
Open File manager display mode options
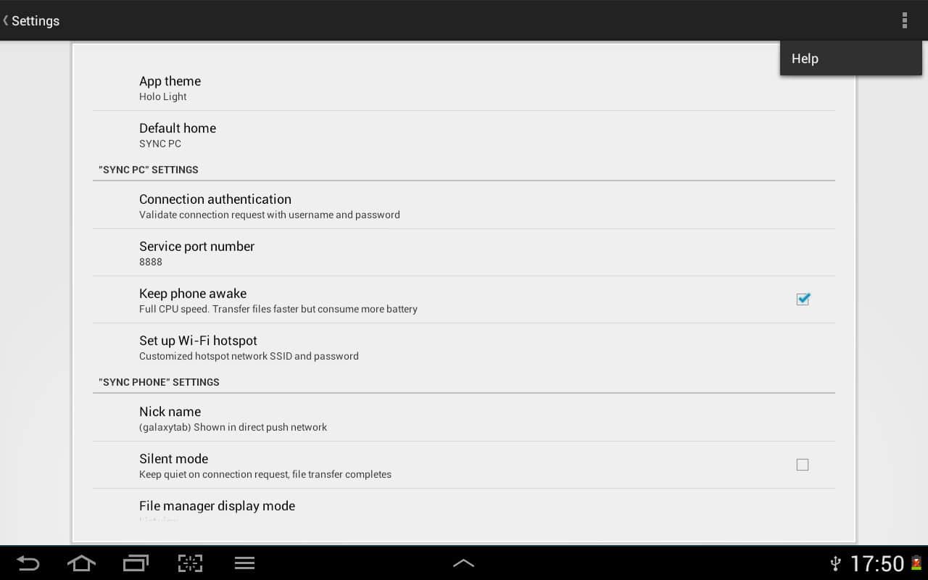(x=464, y=507)
